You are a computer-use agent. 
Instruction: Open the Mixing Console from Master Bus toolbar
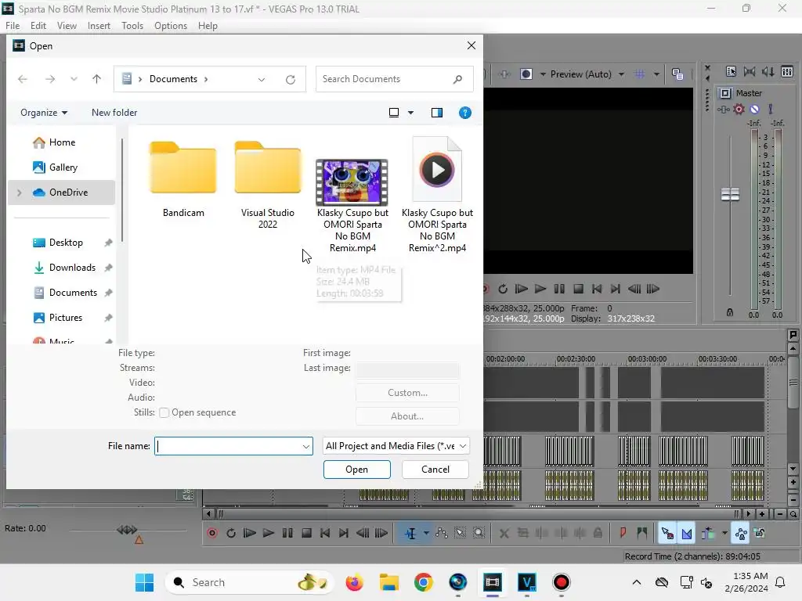pyautogui.click(x=787, y=71)
